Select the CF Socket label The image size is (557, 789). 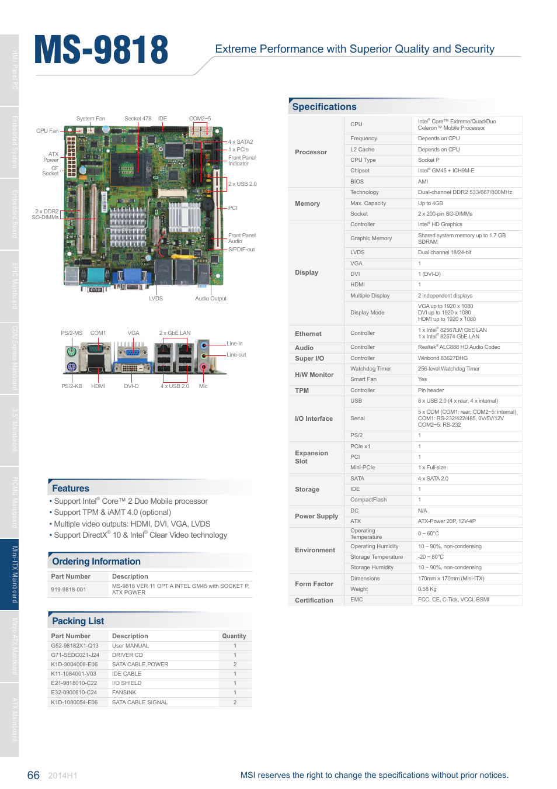coord(50,171)
